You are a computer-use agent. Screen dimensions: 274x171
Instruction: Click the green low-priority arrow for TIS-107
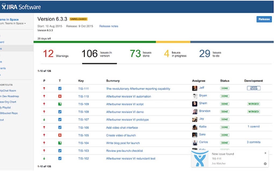point(45,120)
